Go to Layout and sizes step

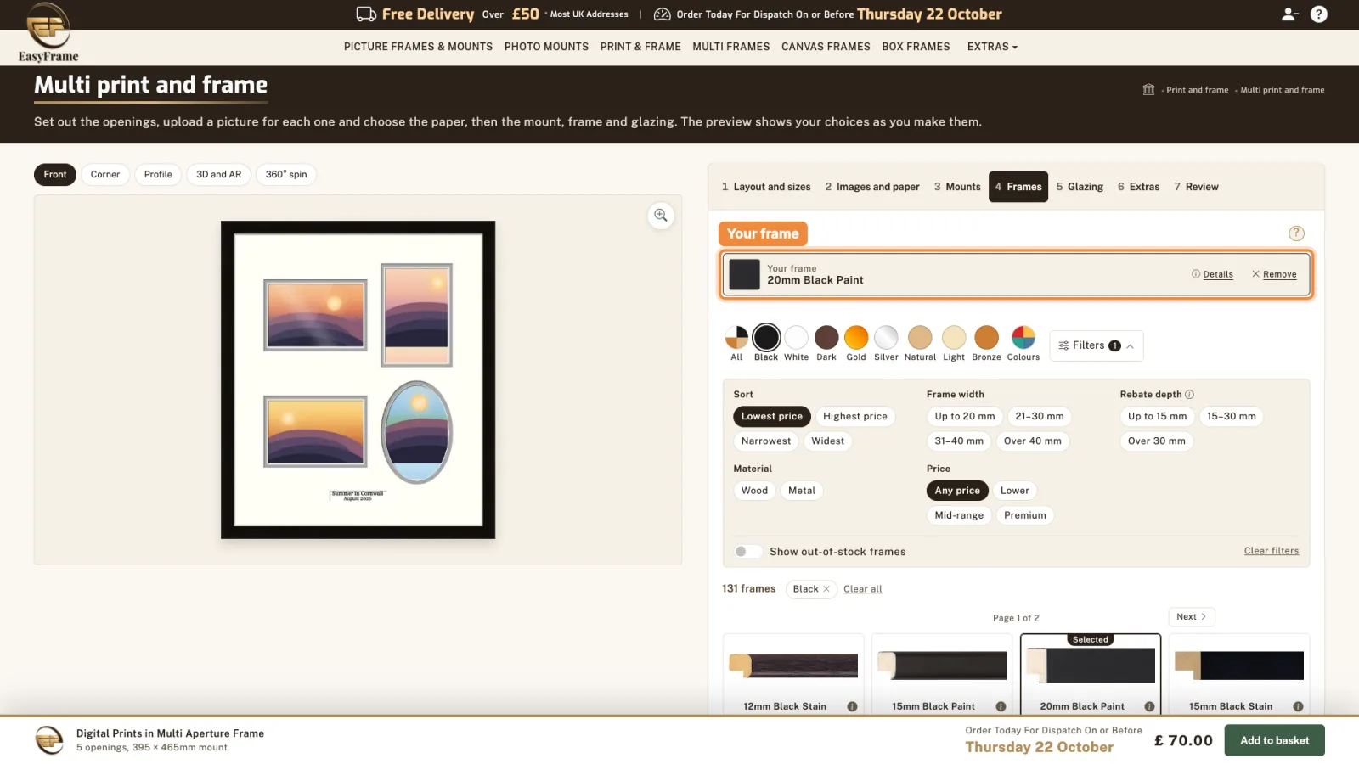(x=766, y=187)
